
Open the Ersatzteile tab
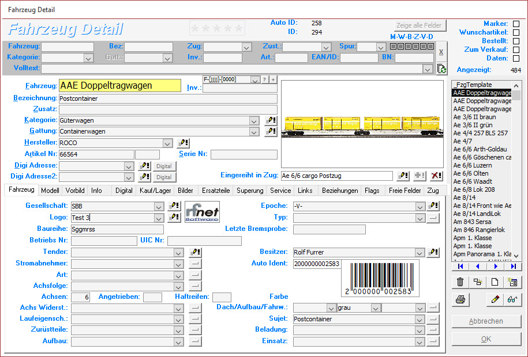pyautogui.click(x=216, y=191)
